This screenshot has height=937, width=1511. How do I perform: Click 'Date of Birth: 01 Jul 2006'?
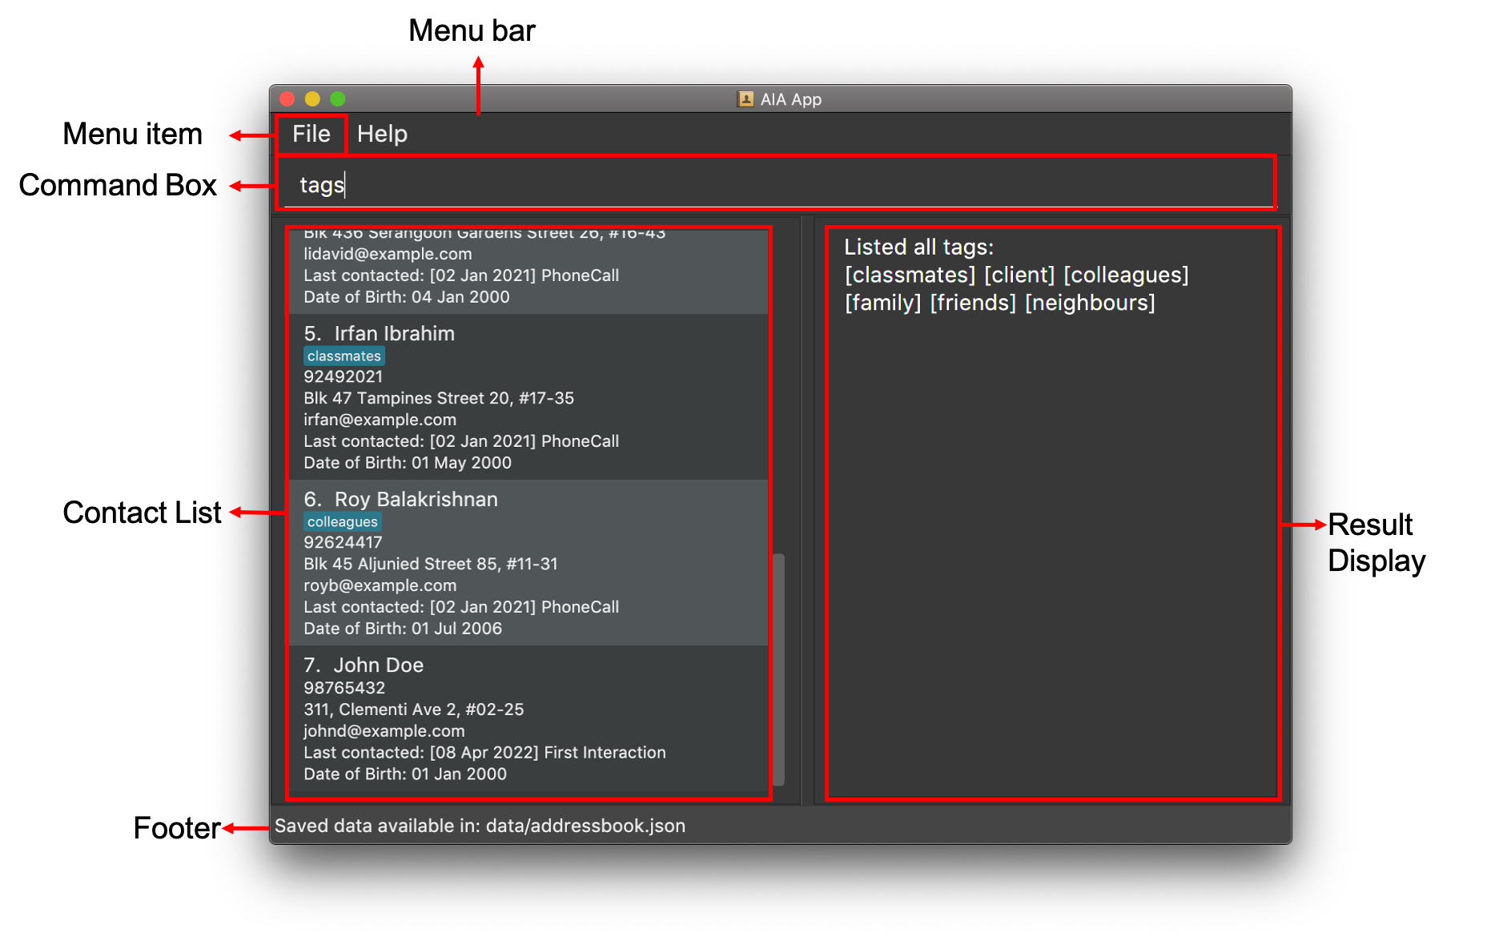click(x=403, y=629)
